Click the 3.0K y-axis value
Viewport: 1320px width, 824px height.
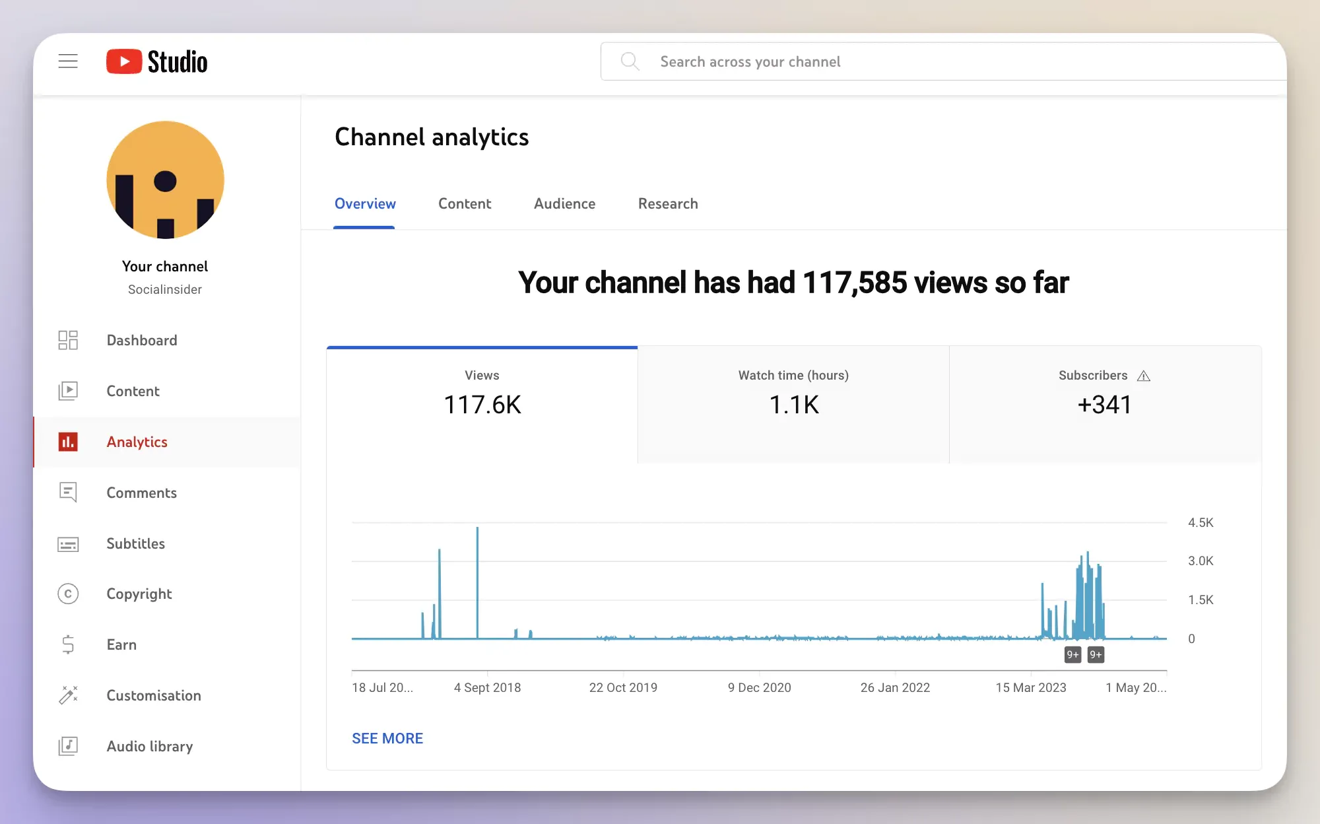(x=1201, y=561)
